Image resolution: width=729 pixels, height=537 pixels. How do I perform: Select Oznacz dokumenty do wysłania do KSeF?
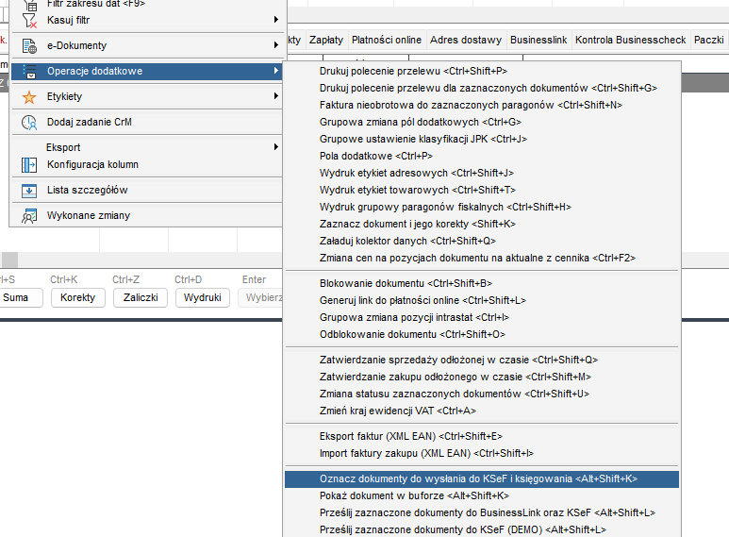coord(478,479)
